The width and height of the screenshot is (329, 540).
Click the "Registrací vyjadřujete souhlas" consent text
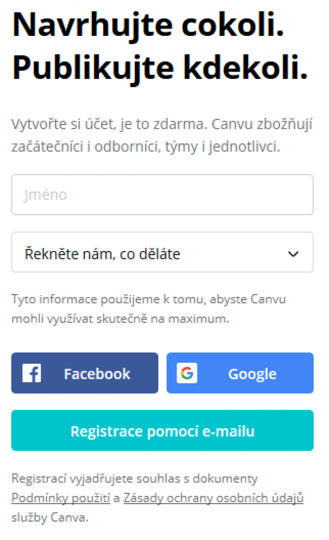134,479
